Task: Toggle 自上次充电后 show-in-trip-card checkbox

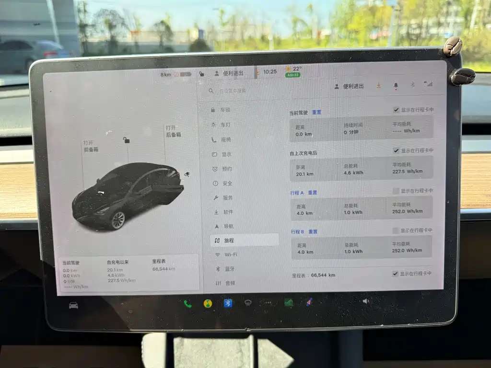Action: pos(396,150)
